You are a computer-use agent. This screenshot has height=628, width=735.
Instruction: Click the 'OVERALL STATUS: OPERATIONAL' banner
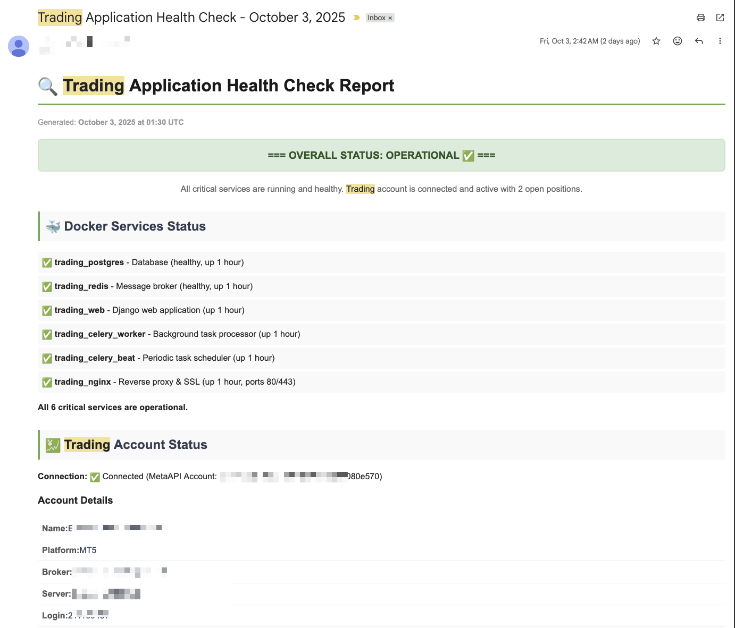pos(381,155)
